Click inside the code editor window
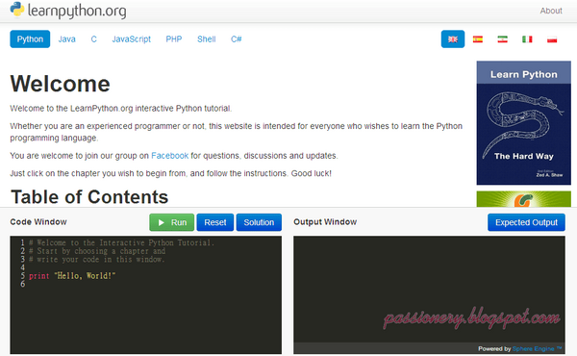This screenshot has width=577, height=356. [146, 294]
